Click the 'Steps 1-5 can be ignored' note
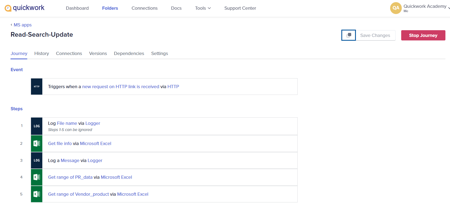The width and height of the screenshot is (450, 203). click(x=70, y=130)
